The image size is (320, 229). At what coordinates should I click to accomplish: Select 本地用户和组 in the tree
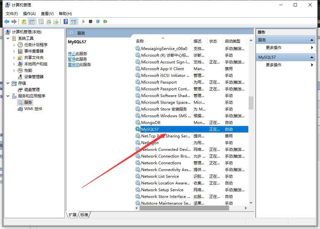click(x=36, y=64)
